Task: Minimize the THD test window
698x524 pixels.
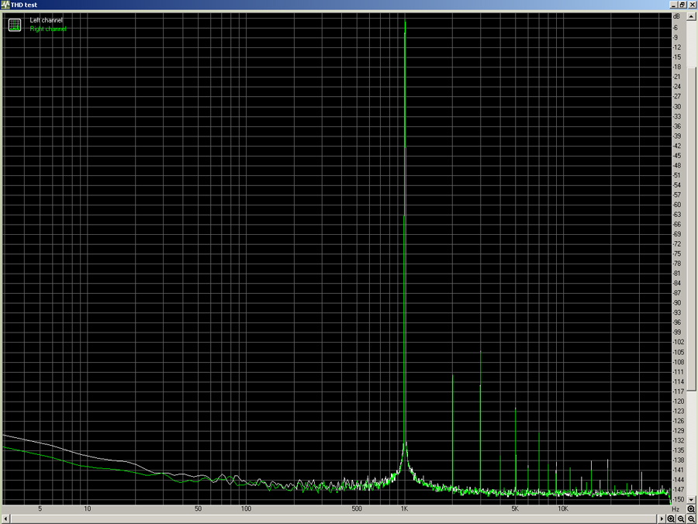Action: point(671,5)
